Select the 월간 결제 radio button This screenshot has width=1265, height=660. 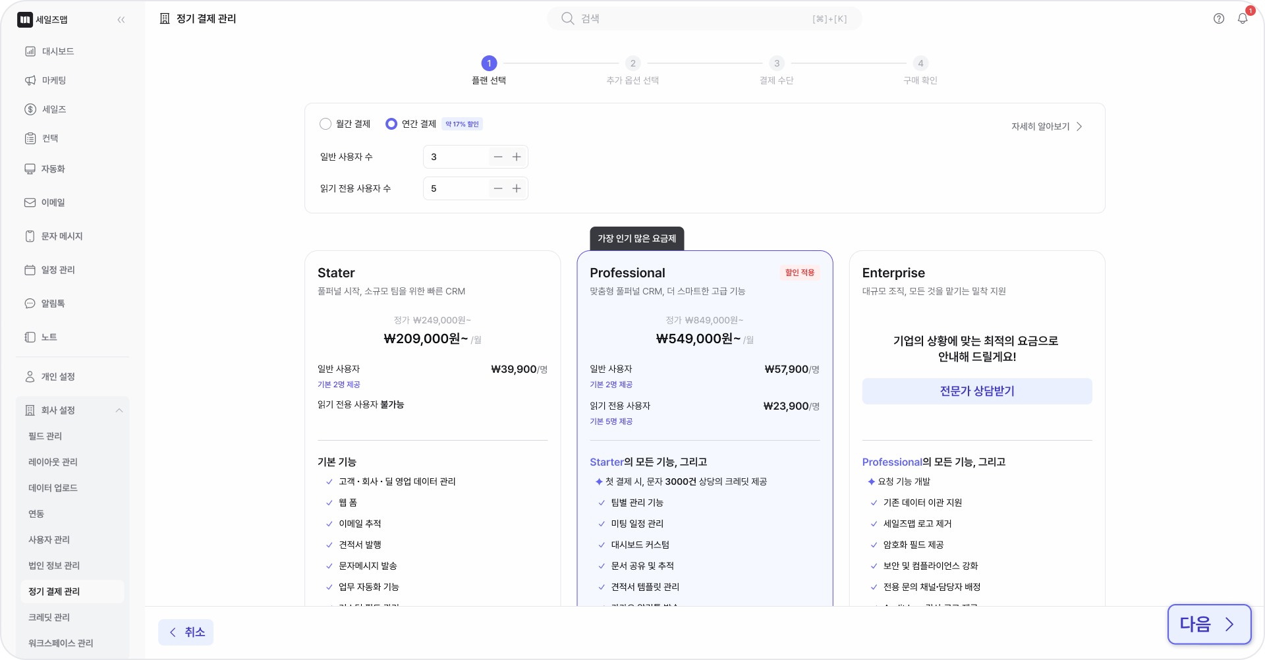[325, 124]
